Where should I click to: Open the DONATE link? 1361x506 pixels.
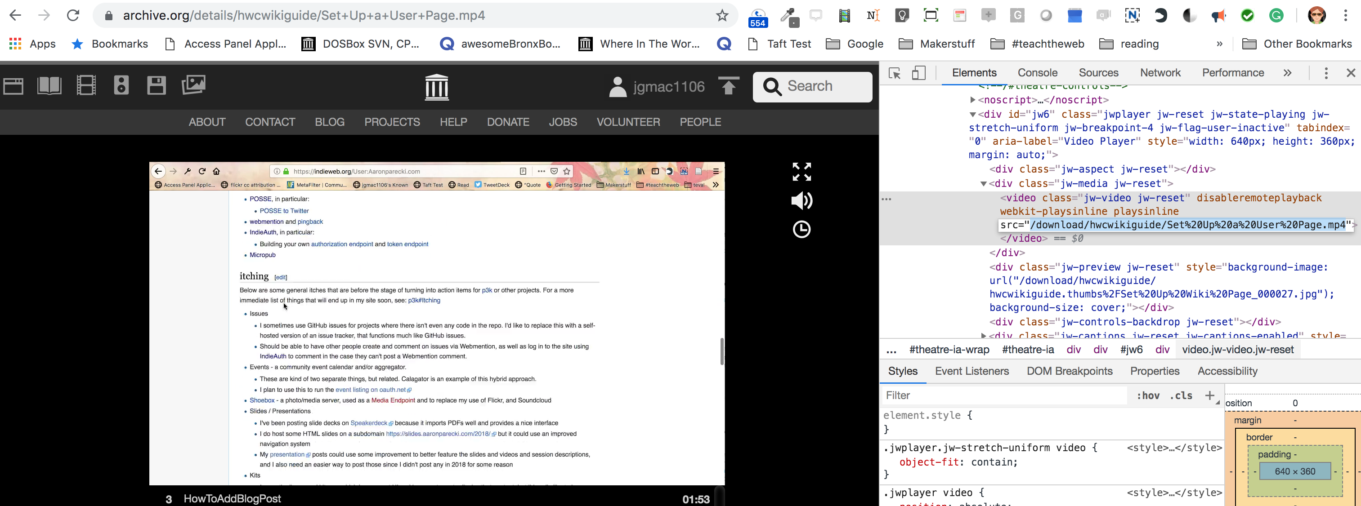point(508,122)
